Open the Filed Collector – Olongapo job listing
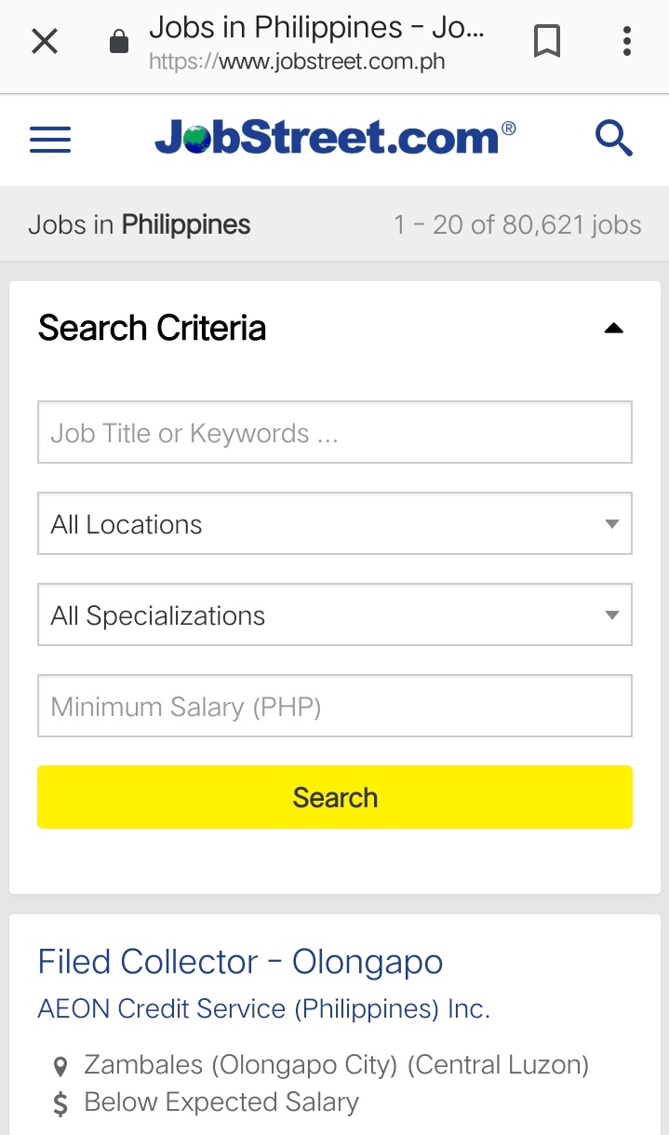 click(x=240, y=961)
